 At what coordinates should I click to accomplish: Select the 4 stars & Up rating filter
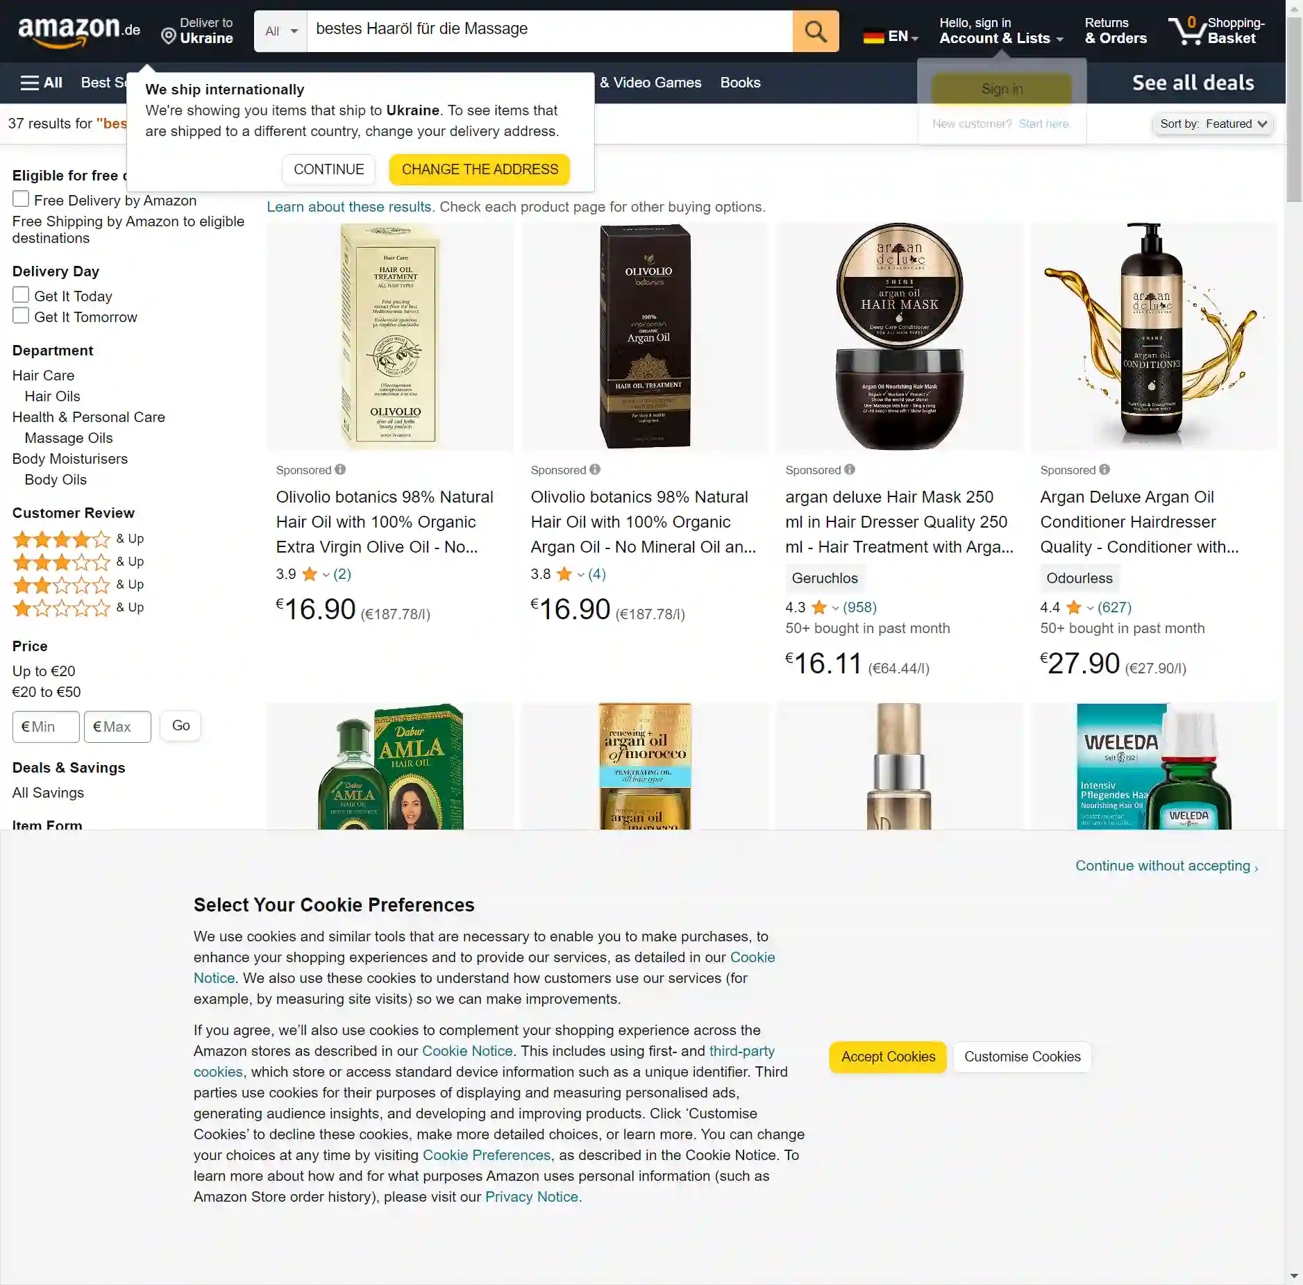pyautogui.click(x=78, y=539)
